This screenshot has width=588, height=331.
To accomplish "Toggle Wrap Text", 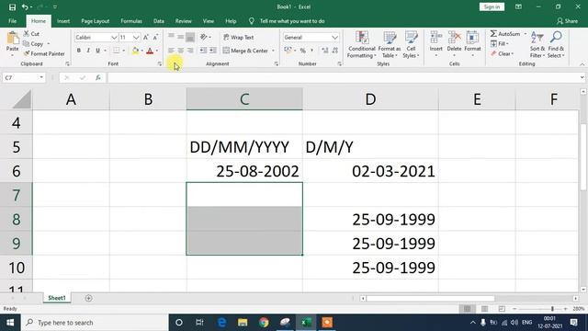I will point(239,37).
